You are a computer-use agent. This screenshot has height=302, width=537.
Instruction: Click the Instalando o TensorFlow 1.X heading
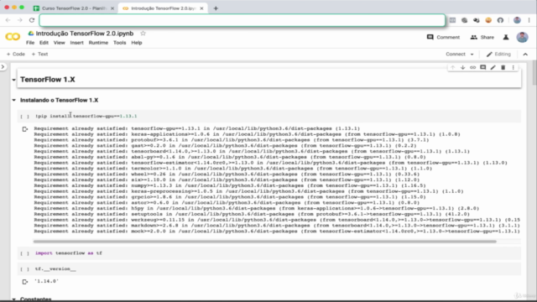tap(60, 100)
